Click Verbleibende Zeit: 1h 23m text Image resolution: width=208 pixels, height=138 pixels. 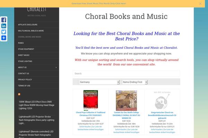point(162,124)
